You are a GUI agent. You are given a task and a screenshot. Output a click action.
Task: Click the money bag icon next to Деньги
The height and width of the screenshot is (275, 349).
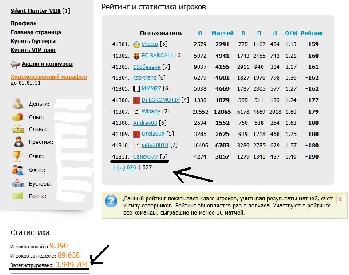coord(17,104)
